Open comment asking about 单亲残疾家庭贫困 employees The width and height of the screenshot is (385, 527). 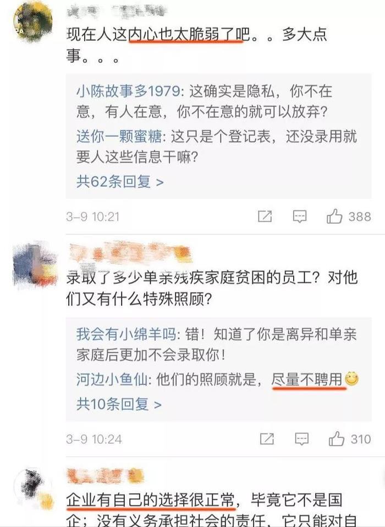(x=212, y=288)
